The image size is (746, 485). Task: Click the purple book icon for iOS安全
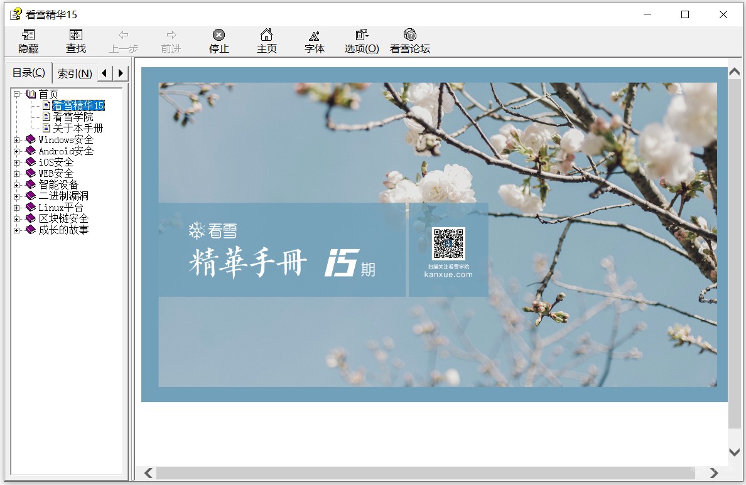[31, 162]
